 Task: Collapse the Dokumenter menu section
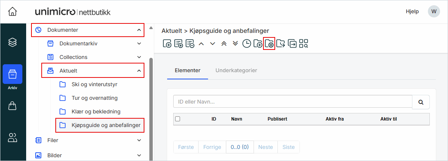(x=139, y=30)
